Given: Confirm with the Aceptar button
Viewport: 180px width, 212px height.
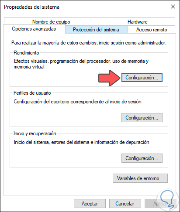Looking at the screenshot, I should pos(90,204).
